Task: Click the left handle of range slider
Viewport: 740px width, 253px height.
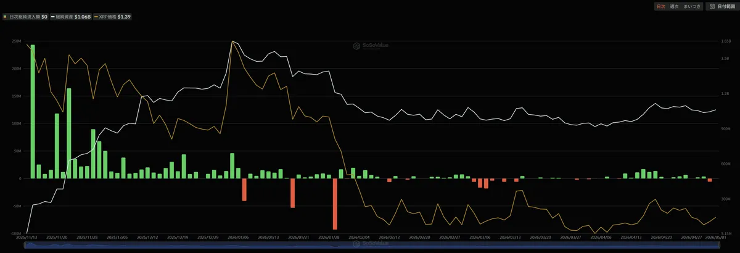Action: coord(25,245)
